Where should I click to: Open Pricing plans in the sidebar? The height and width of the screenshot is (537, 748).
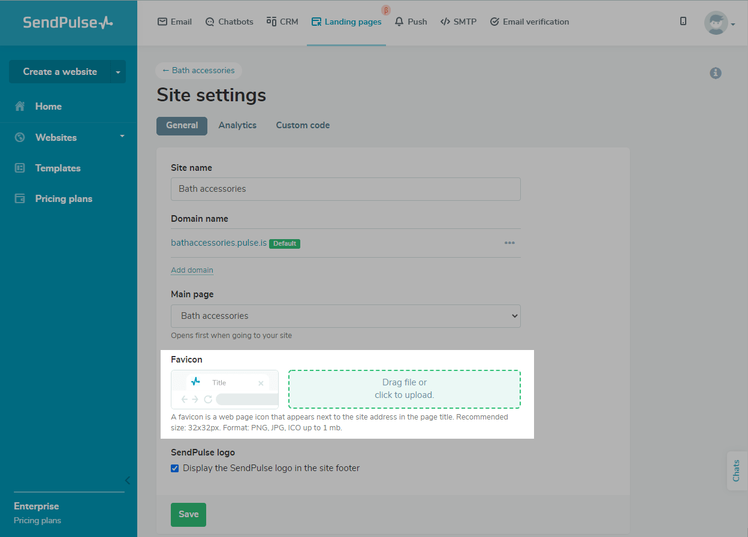pyautogui.click(x=64, y=198)
